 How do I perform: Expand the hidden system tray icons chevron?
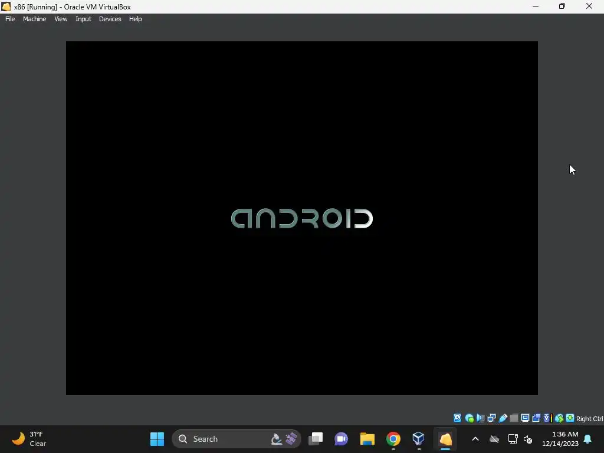pyautogui.click(x=475, y=439)
